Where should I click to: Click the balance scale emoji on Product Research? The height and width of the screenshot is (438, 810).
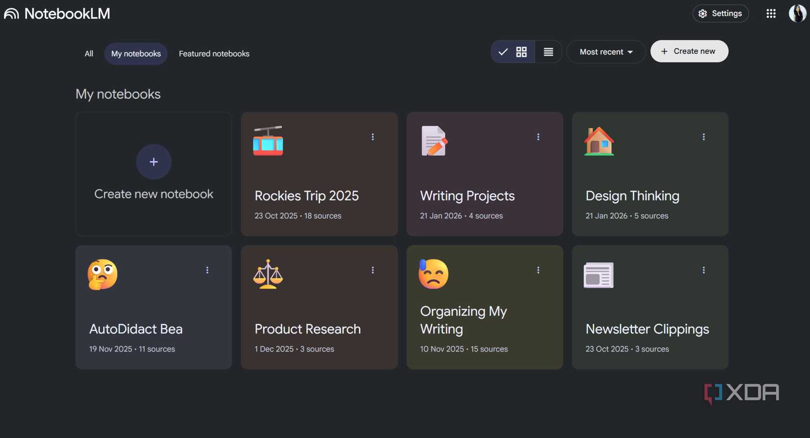point(268,274)
